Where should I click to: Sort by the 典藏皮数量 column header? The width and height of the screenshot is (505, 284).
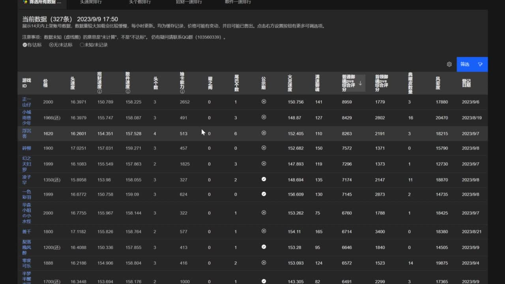(410, 83)
